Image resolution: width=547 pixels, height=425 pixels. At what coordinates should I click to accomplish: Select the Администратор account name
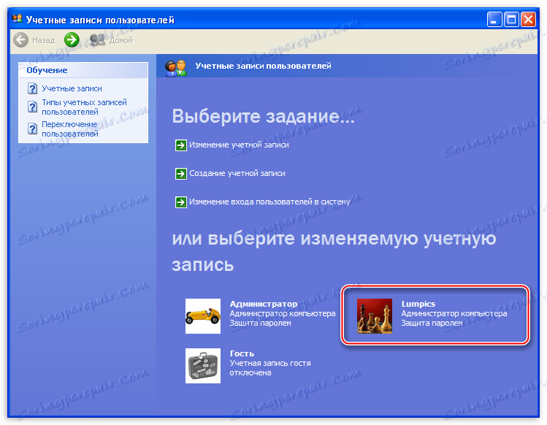[264, 304]
